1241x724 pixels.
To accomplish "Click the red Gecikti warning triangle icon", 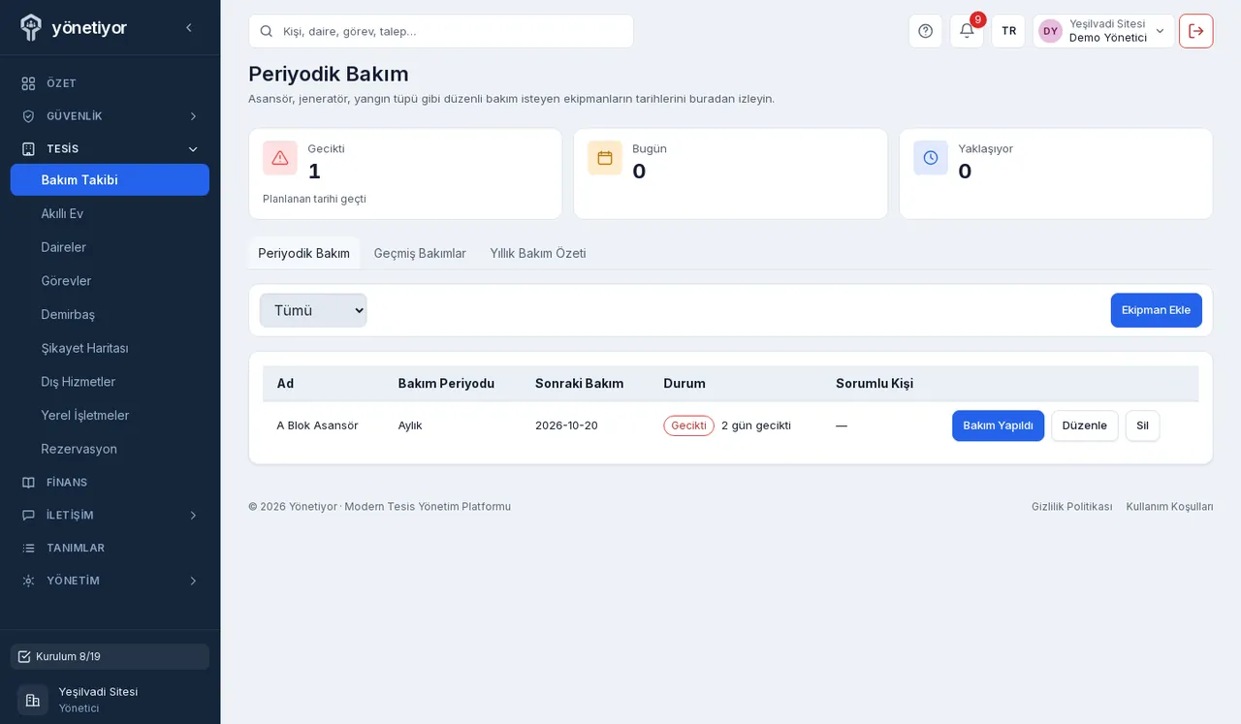I will (280, 158).
